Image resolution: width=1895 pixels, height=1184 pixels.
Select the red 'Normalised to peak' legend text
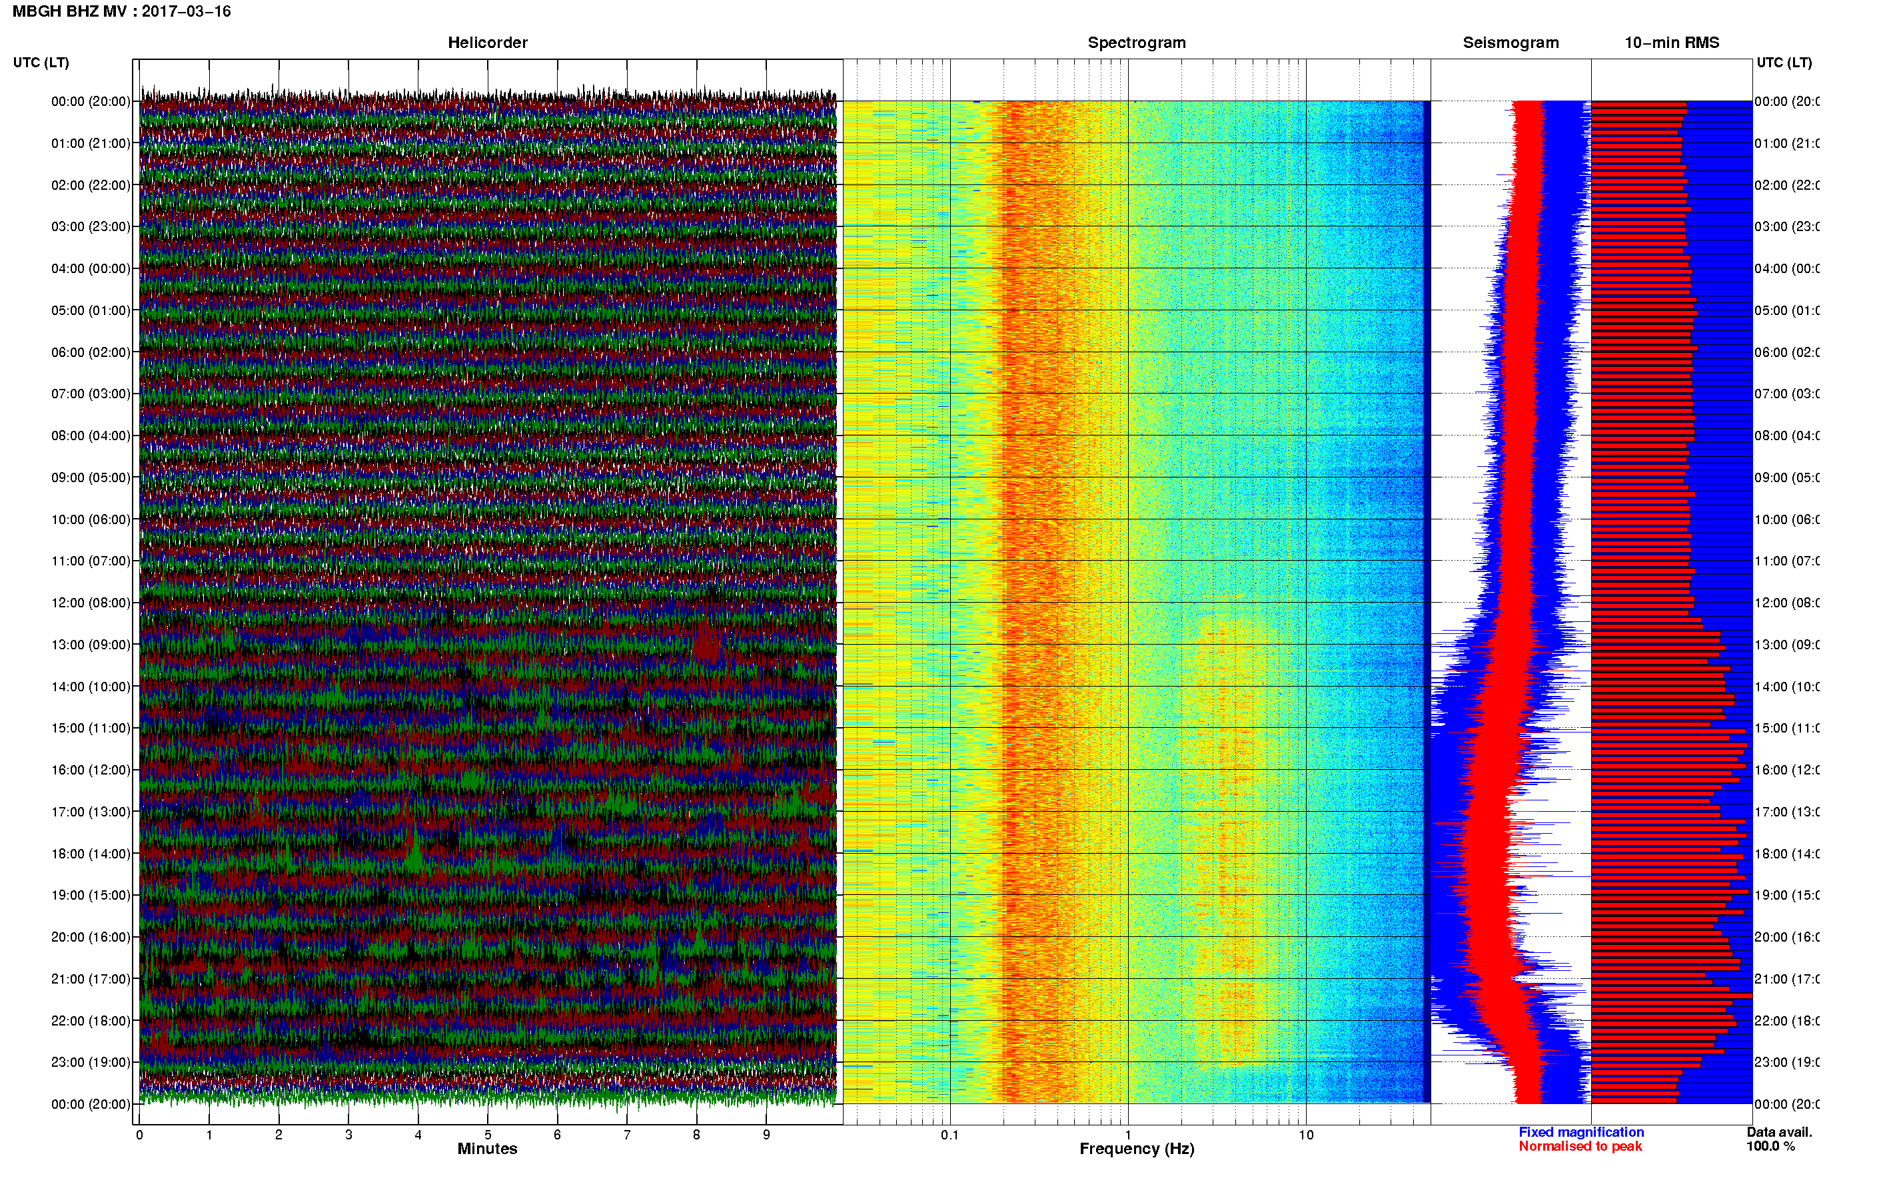tap(1580, 1147)
